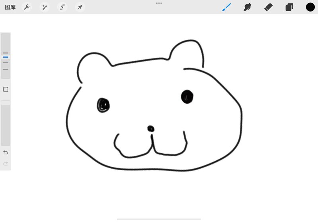The image size is (318, 222).
Task: Click the brush opacity slider
Action: (6, 123)
